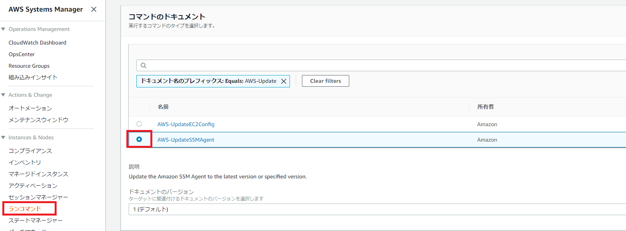Open Resource Groups
The image size is (626, 231).
pyautogui.click(x=29, y=66)
